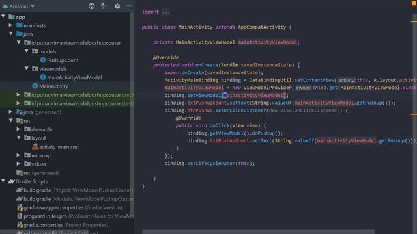This screenshot has height=234, width=417.
Task: Click 'AppCompatActivity' in class declaration
Action: pos(262,27)
